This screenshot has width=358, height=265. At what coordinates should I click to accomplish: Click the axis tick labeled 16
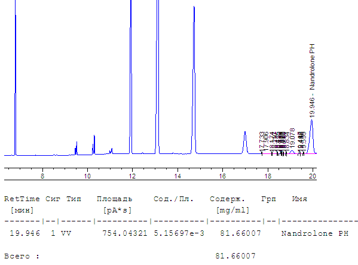[x=222, y=176]
